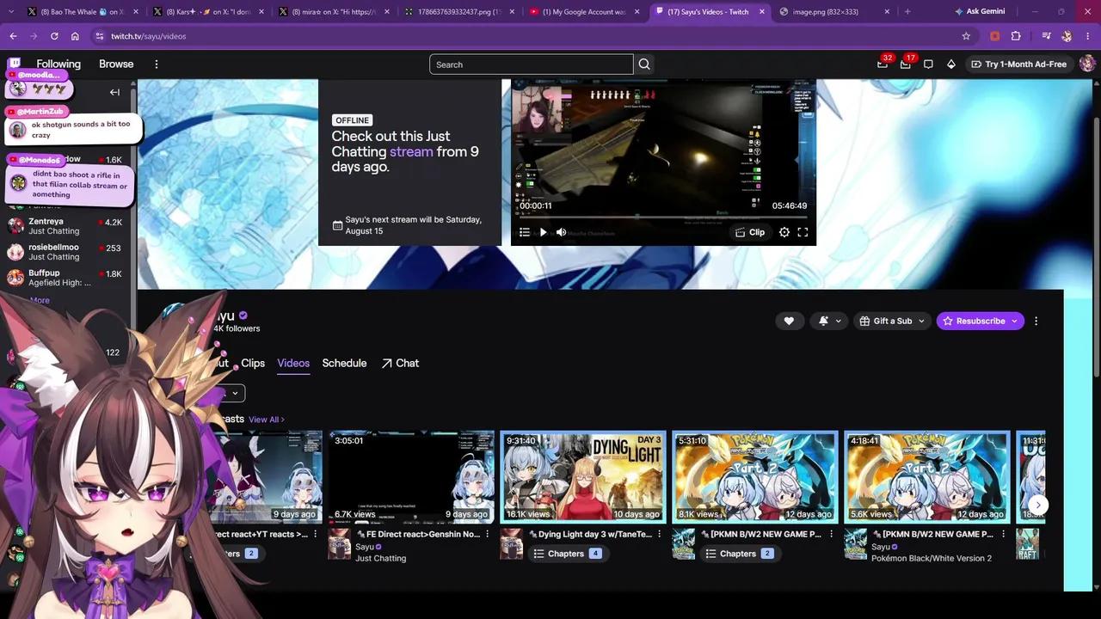Bookmark this page with the star icon
This screenshot has height=619, width=1101.
click(x=966, y=36)
